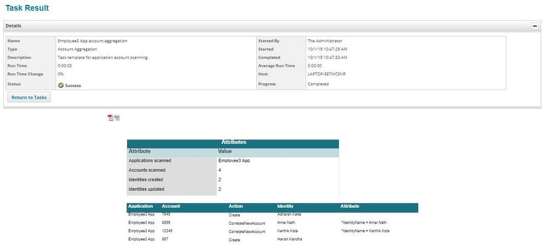This screenshot has height=252, width=547.
Task: Select the type value 'Account Aggregation'
Action: 77,49
